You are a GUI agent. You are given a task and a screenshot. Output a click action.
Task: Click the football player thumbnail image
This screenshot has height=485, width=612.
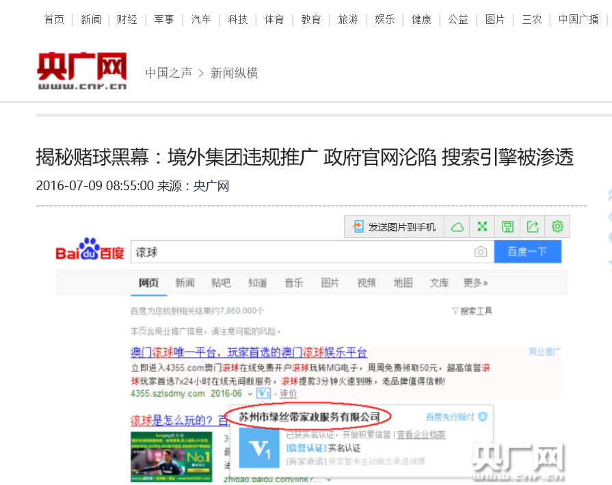172,457
